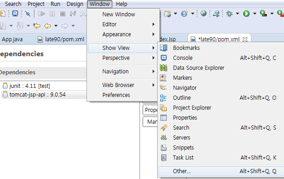Show the Bookmarks view
Viewport: 284px width, 179px height.
pos(221,48)
